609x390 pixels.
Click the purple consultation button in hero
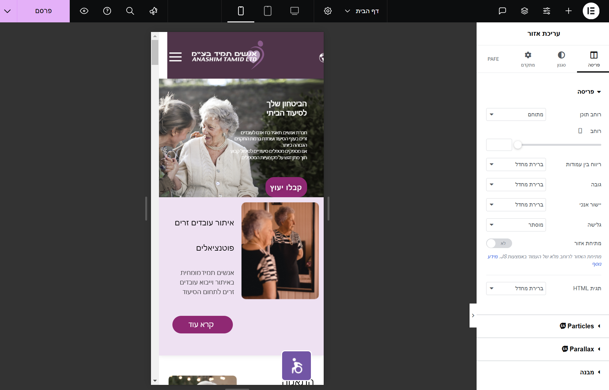pyautogui.click(x=286, y=187)
